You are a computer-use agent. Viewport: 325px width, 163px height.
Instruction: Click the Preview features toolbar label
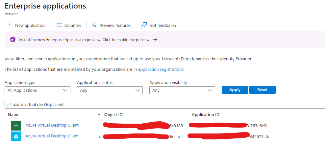[x=115, y=25]
